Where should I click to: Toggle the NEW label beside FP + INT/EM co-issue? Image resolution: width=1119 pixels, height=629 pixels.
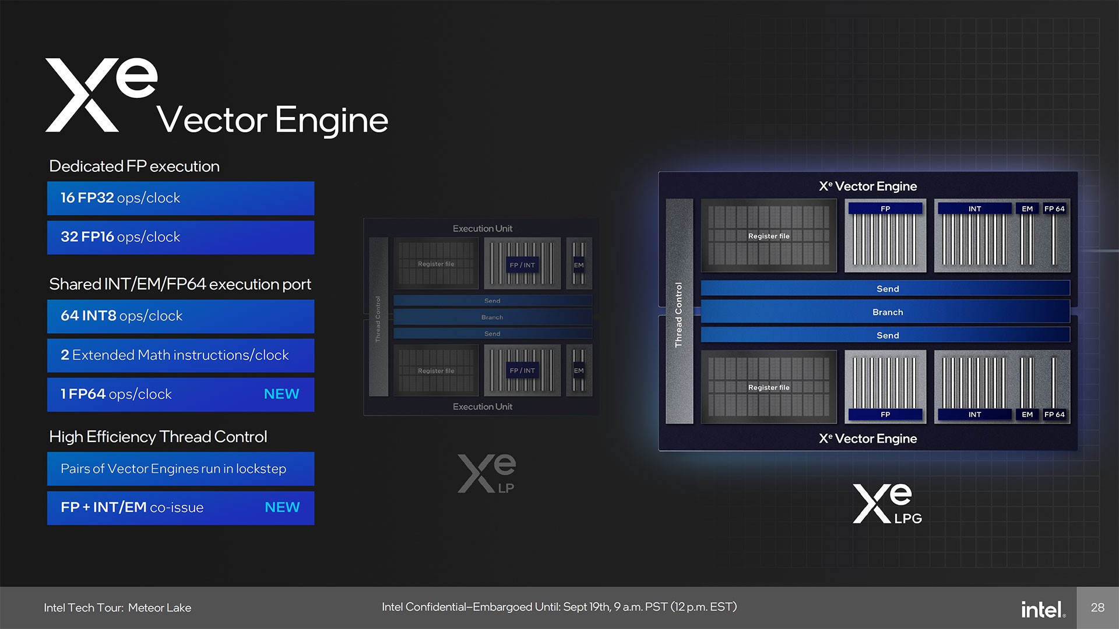tap(281, 507)
